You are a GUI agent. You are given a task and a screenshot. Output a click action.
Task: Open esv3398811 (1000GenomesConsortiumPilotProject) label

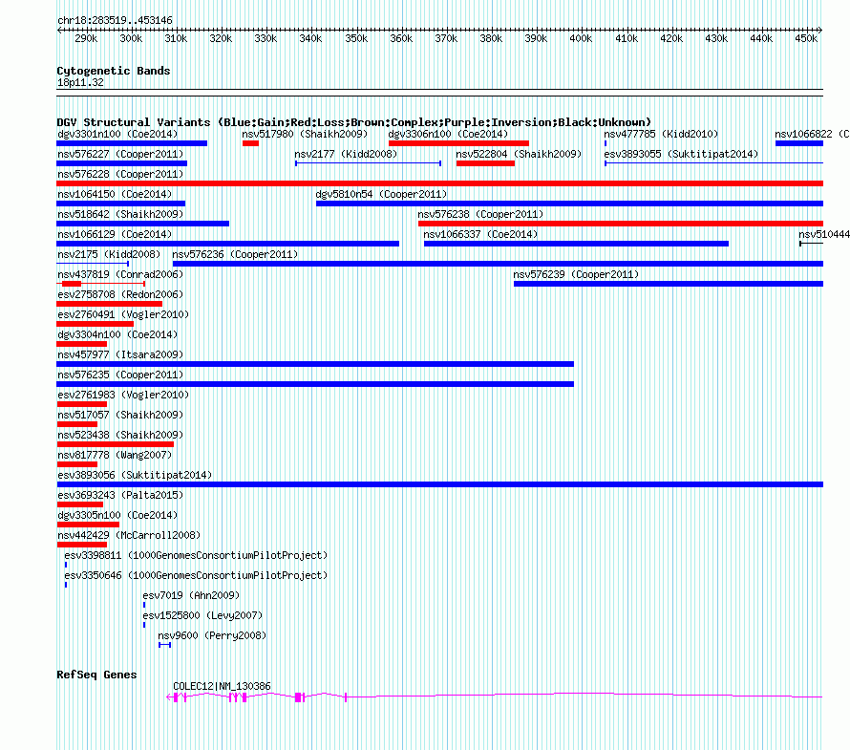tap(196, 555)
